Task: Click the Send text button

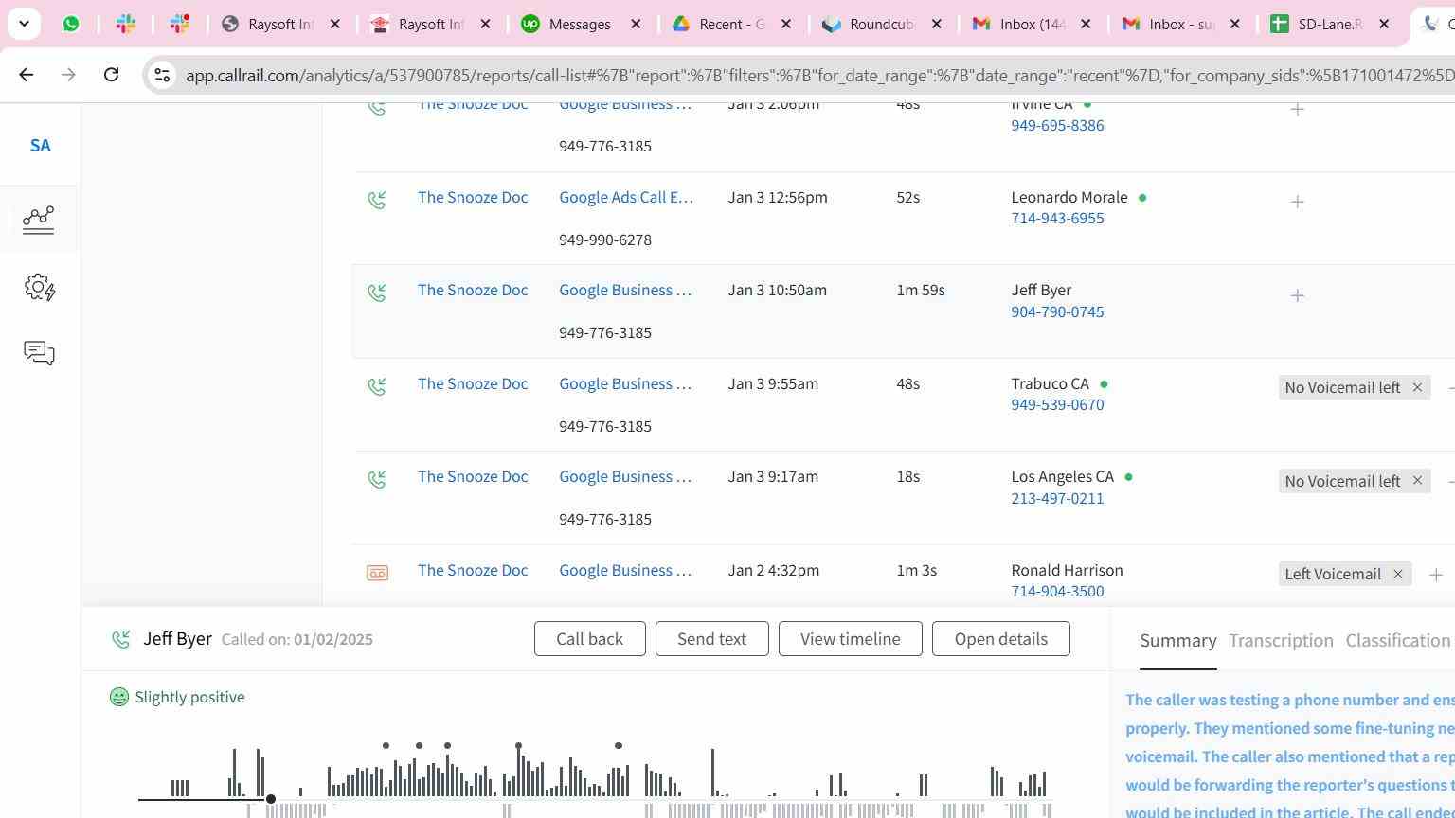Action: pyautogui.click(x=711, y=639)
